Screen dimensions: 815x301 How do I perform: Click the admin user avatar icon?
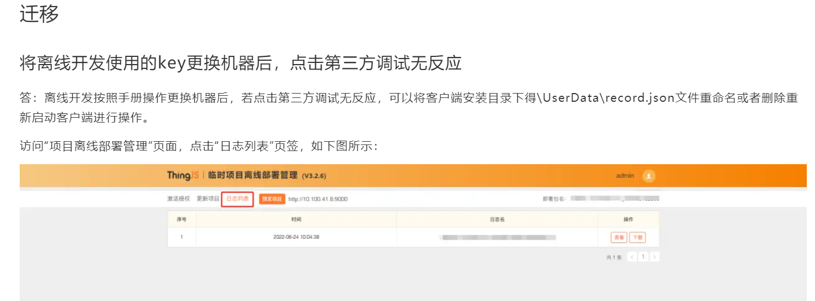(649, 176)
